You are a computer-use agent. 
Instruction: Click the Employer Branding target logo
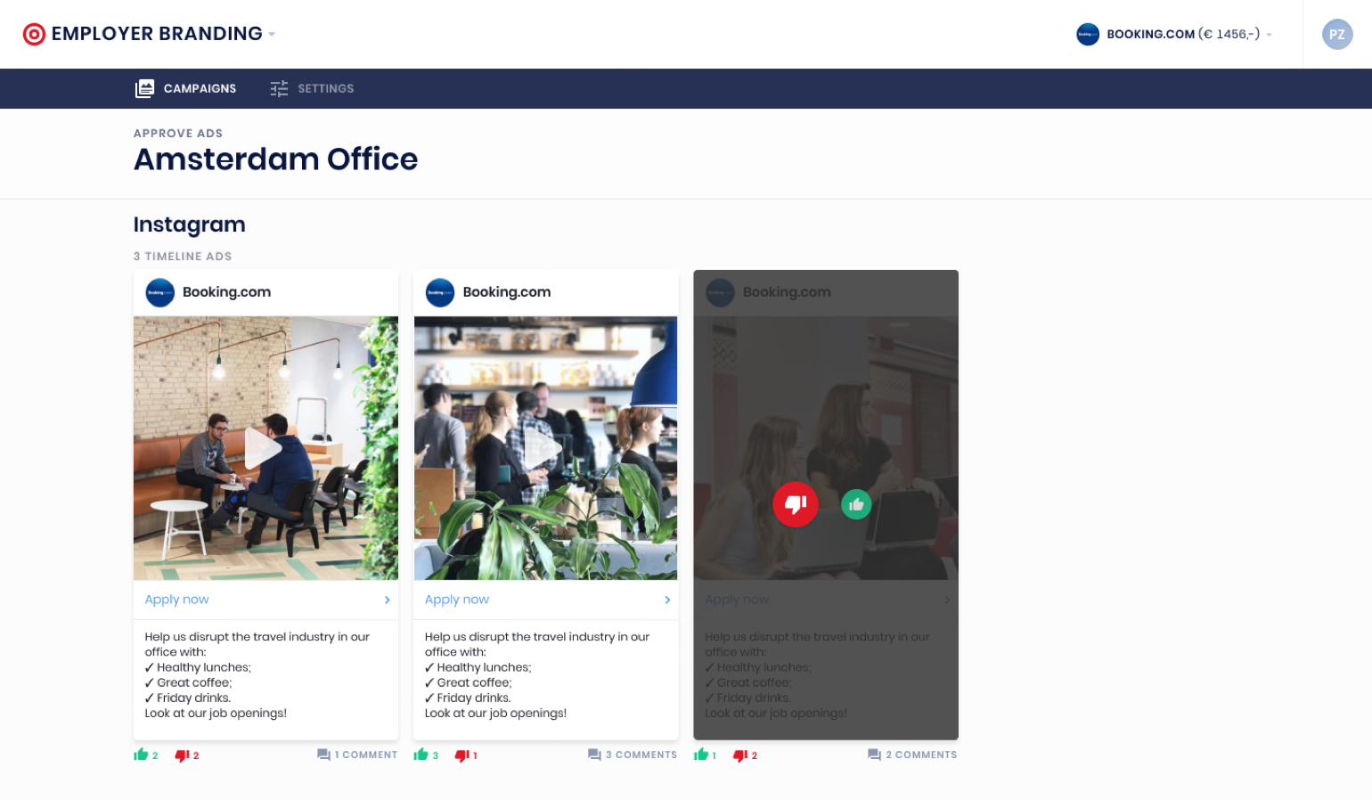click(34, 34)
